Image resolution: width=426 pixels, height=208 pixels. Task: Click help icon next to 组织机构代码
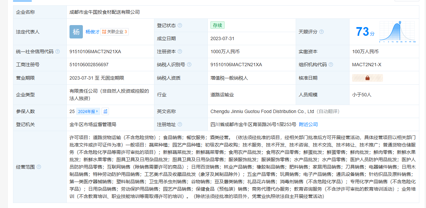point(331,65)
